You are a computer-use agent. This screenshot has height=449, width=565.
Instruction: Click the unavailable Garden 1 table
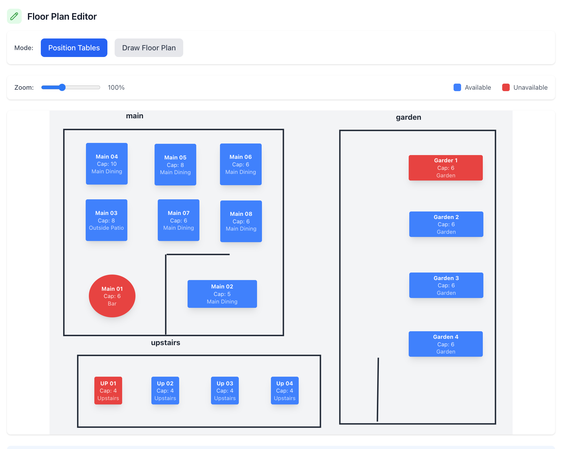(x=445, y=168)
